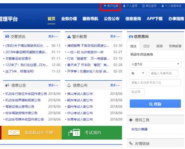Open 中山考试人数公布
The image size is (185, 149).
[80, 113]
